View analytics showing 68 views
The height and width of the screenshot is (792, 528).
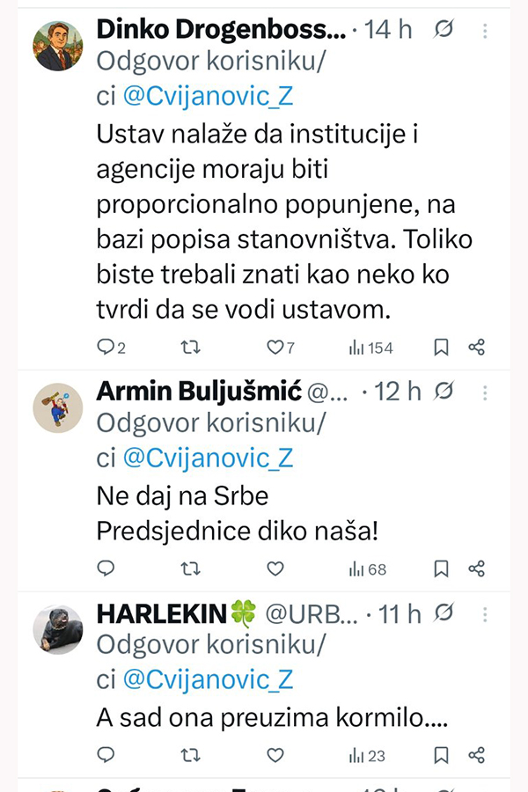(x=368, y=568)
